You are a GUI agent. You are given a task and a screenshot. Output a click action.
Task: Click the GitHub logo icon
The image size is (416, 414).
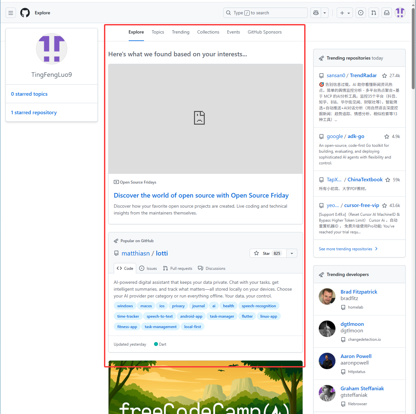tap(25, 13)
